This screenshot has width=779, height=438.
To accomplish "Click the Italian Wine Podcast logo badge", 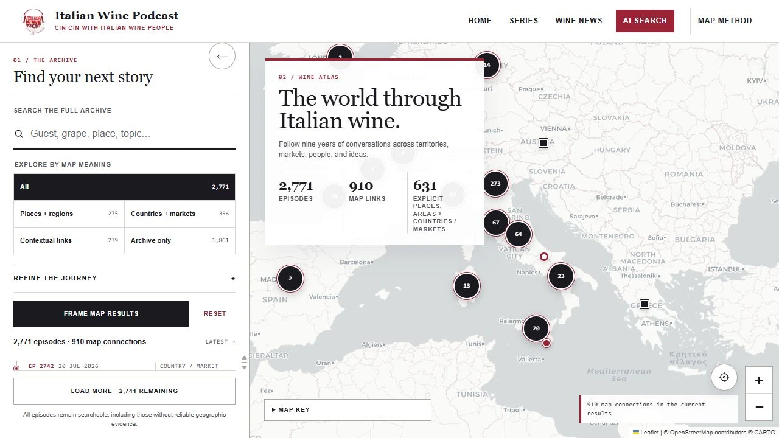I will (33, 21).
